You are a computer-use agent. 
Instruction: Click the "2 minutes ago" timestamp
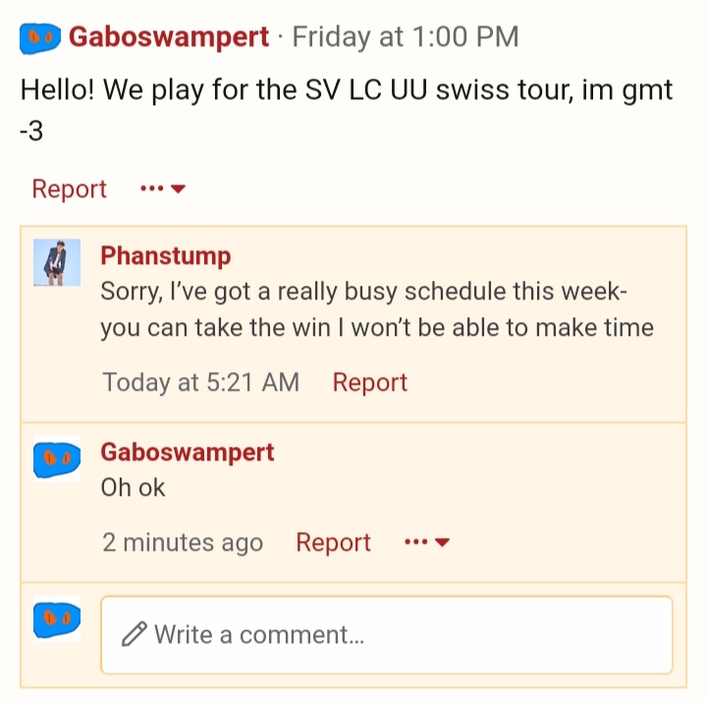[183, 542]
